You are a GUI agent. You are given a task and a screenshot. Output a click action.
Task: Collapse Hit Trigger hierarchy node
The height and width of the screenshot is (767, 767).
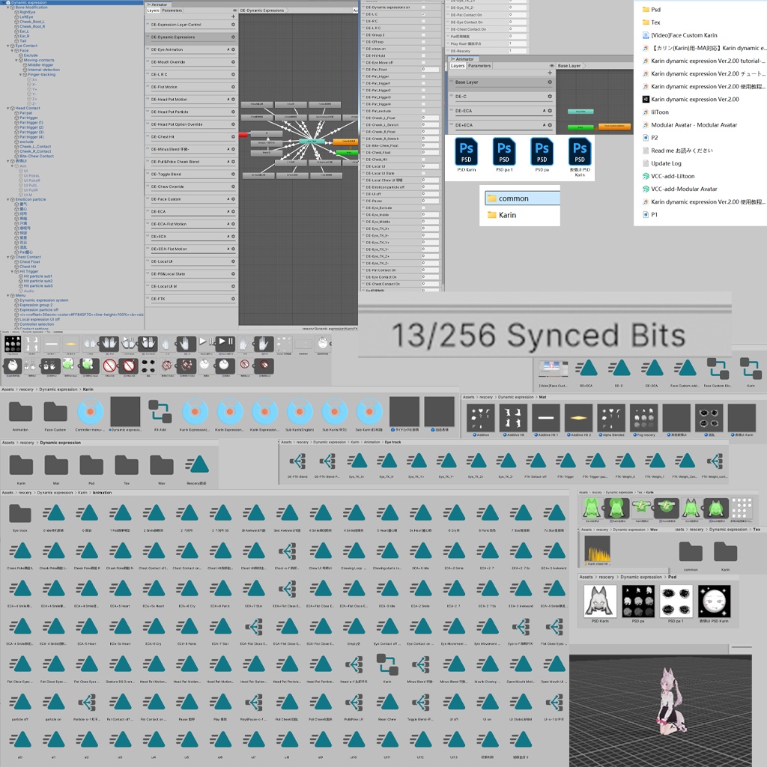point(12,271)
